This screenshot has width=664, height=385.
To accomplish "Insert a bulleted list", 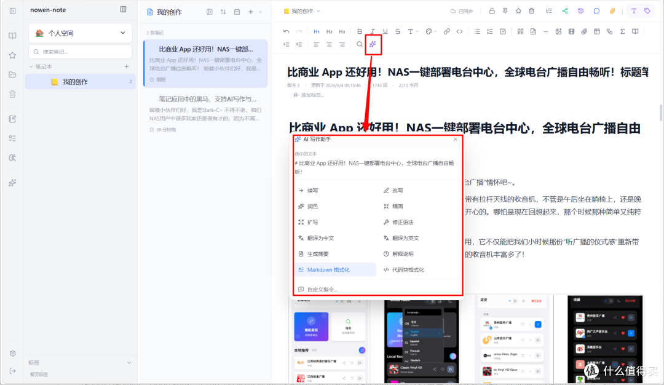I will (x=477, y=31).
